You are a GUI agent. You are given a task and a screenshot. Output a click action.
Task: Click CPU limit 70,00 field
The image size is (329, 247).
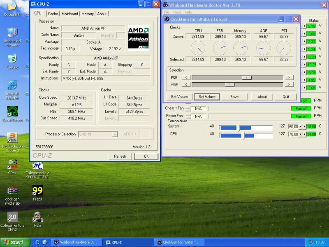coord(293,134)
